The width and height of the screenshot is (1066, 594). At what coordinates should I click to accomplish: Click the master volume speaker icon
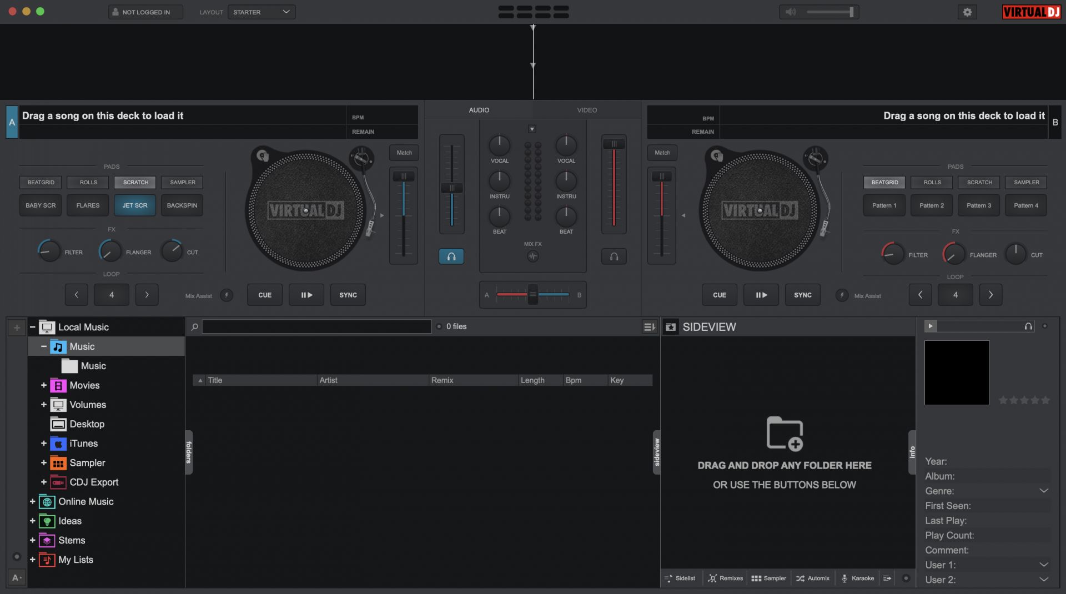791,12
